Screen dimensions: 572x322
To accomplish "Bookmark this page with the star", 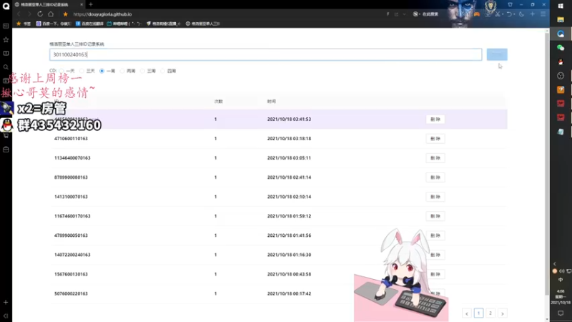I will (65, 14).
